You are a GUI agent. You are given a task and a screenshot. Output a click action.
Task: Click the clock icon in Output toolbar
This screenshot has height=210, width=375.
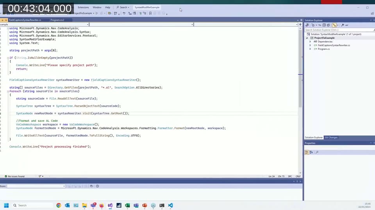pos(97,186)
